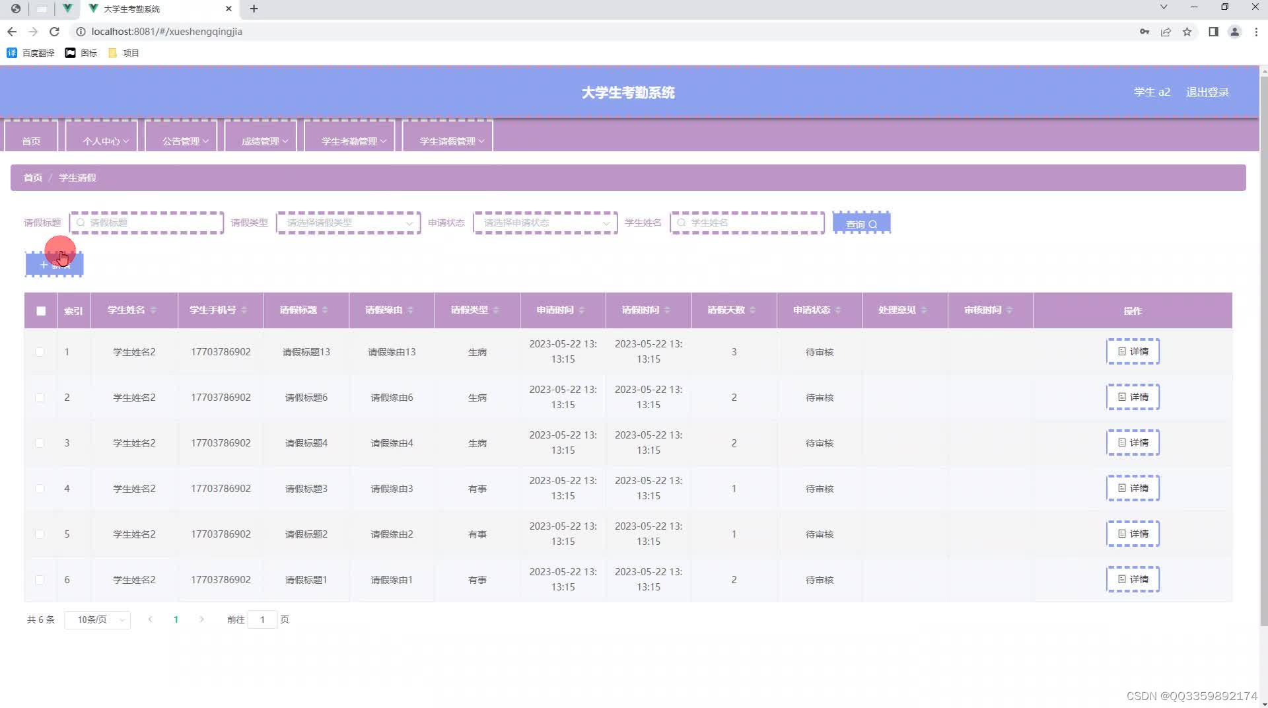The image size is (1268, 708).
Task: Open 百度翻译 bookmark
Action: click(30, 53)
